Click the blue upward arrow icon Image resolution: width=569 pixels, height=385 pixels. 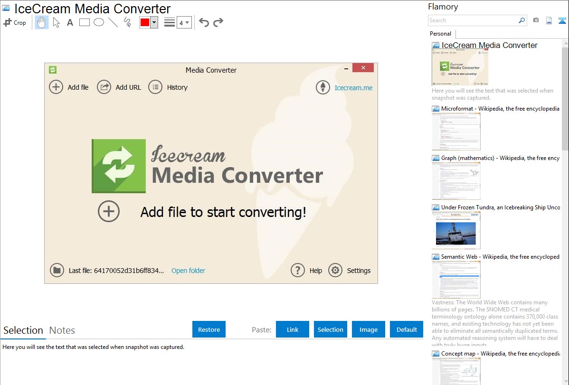[x=562, y=20]
